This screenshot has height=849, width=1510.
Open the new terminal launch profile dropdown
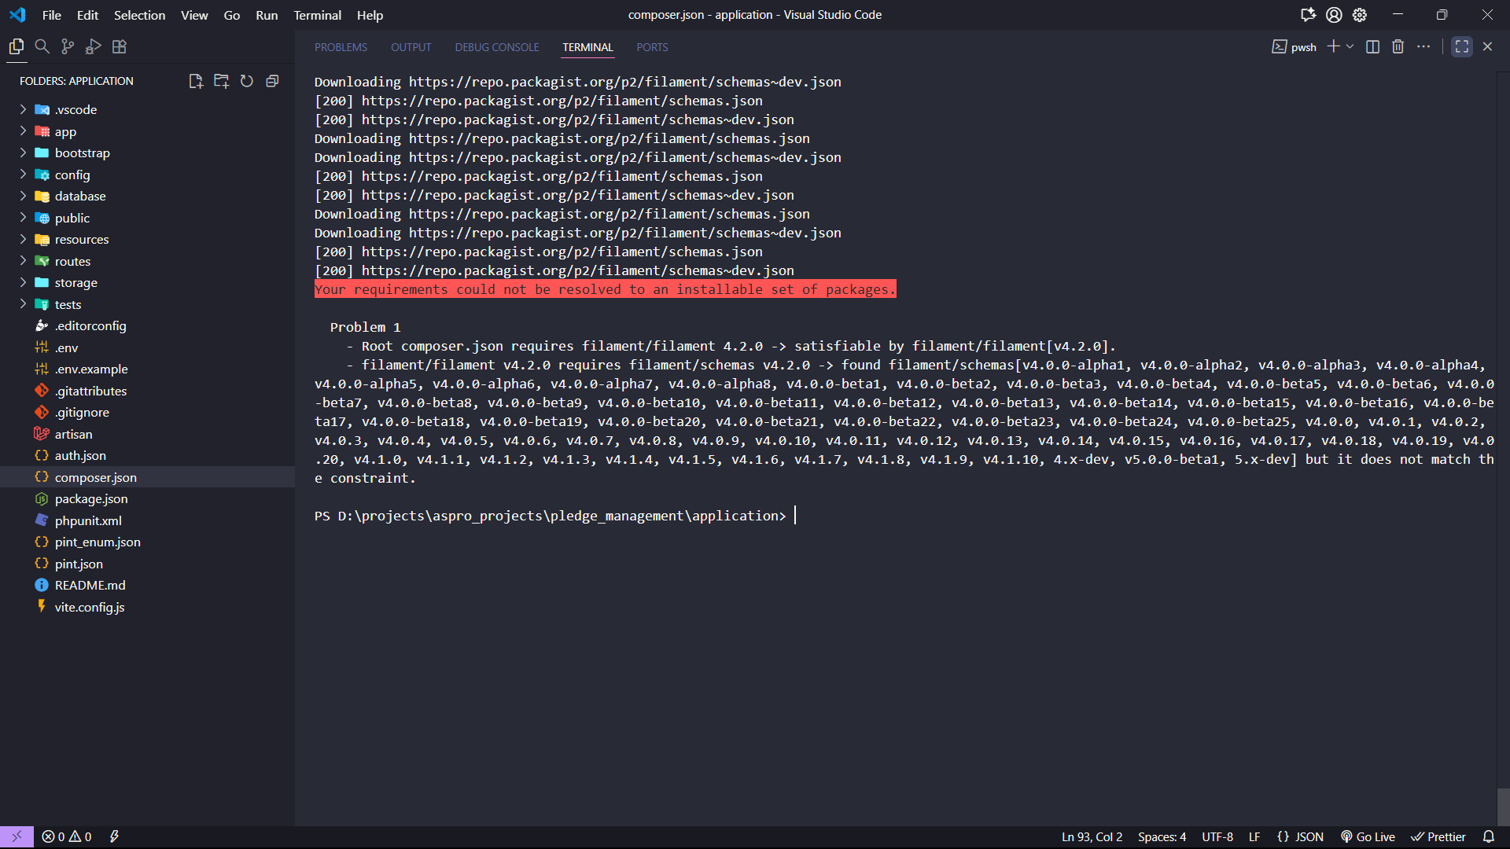[1350, 47]
